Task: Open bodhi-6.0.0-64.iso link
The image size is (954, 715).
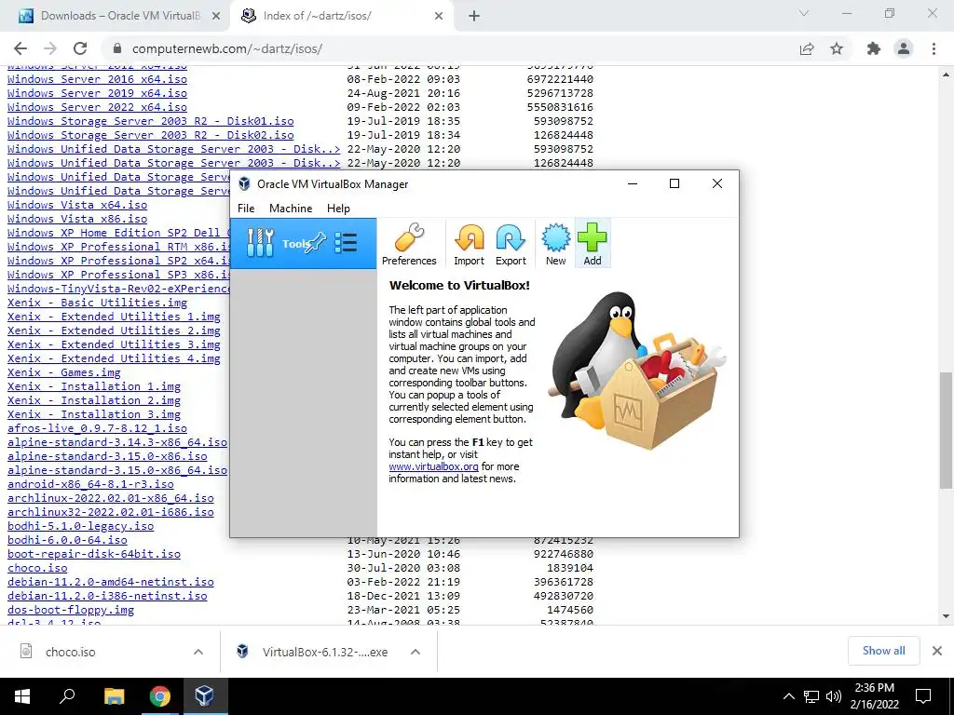Action: pyautogui.click(x=67, y=540)
